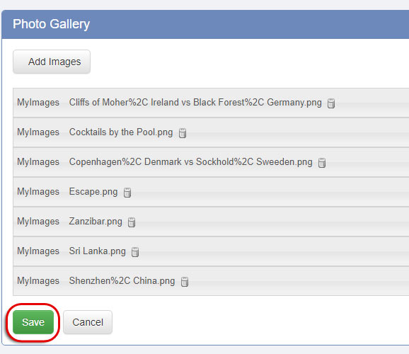Click the Add Images button
409x354 pixels.
[52, 62]
